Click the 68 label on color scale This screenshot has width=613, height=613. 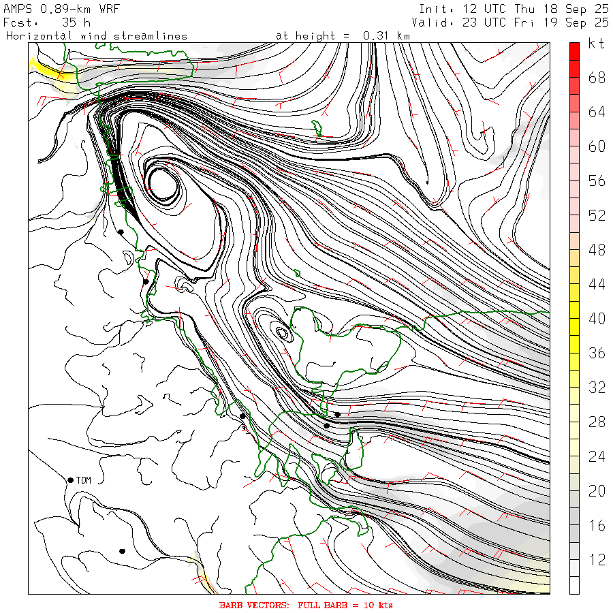pyautogui.click(x=597, y=78)
